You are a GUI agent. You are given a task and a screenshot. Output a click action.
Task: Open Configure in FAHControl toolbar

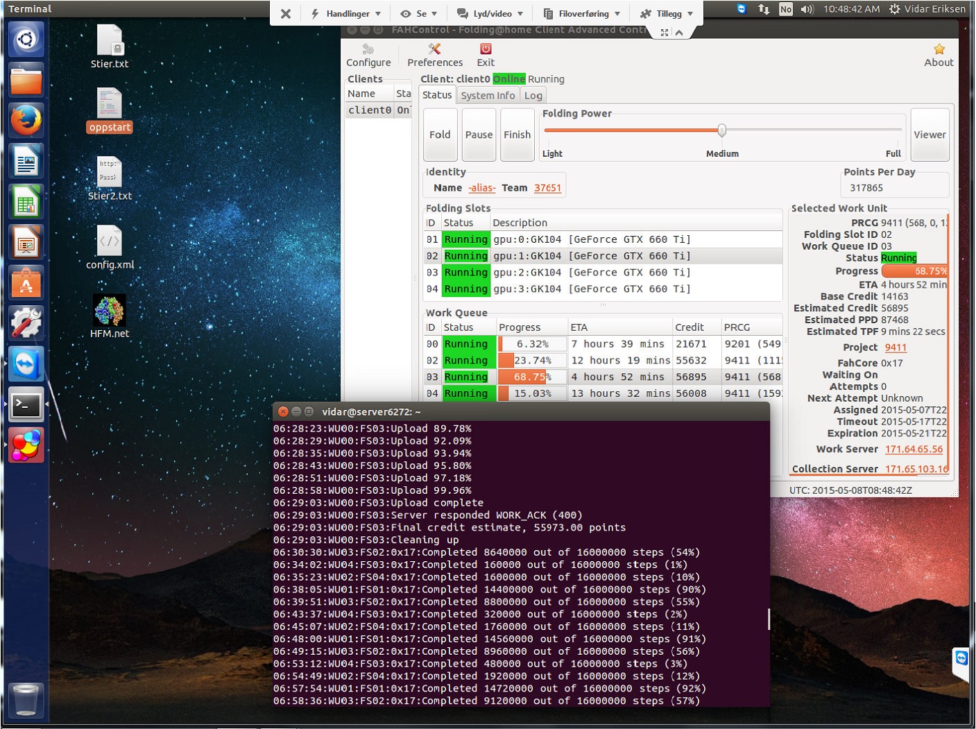[368, 55]
